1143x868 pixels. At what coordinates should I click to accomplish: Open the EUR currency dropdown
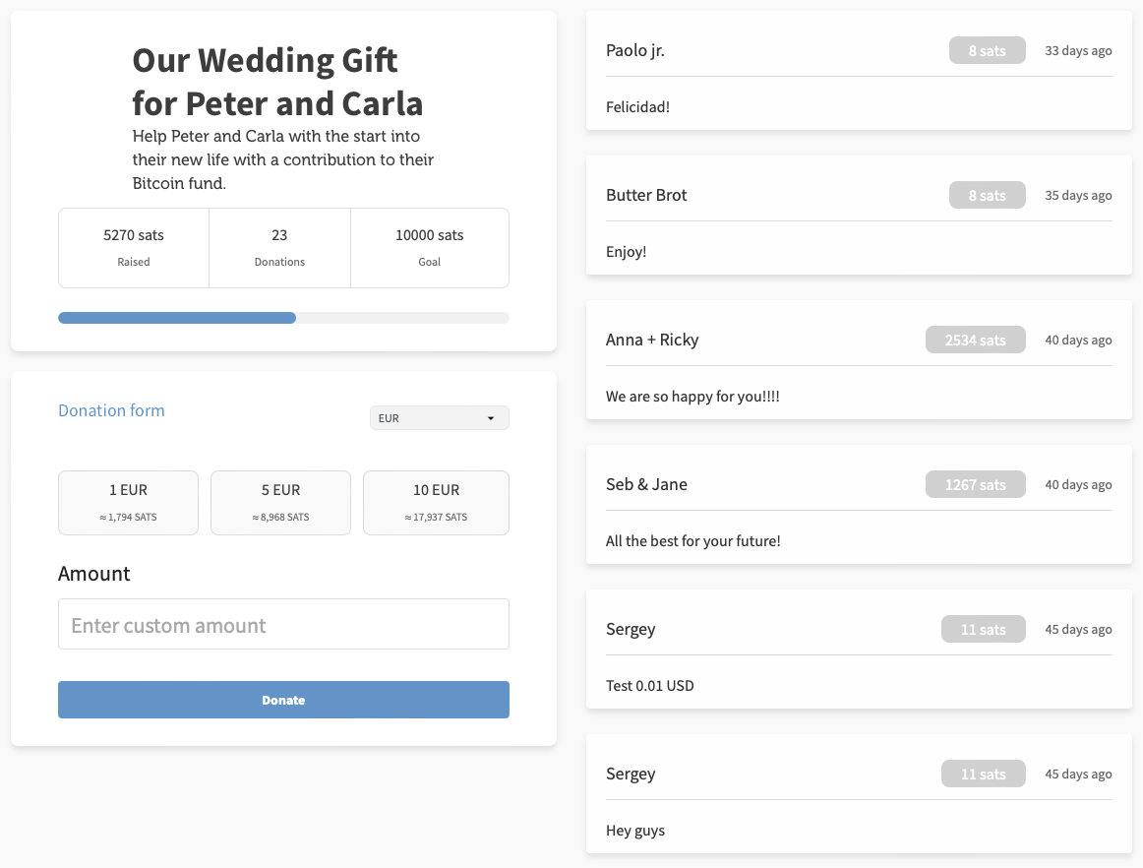[x=439, y=417]
